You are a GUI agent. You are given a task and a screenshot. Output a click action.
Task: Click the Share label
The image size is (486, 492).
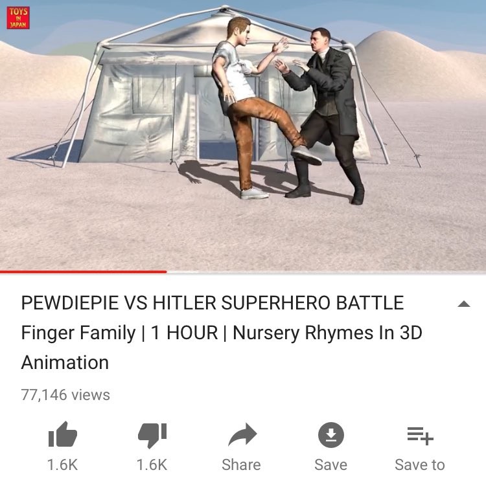pos(241,465)
